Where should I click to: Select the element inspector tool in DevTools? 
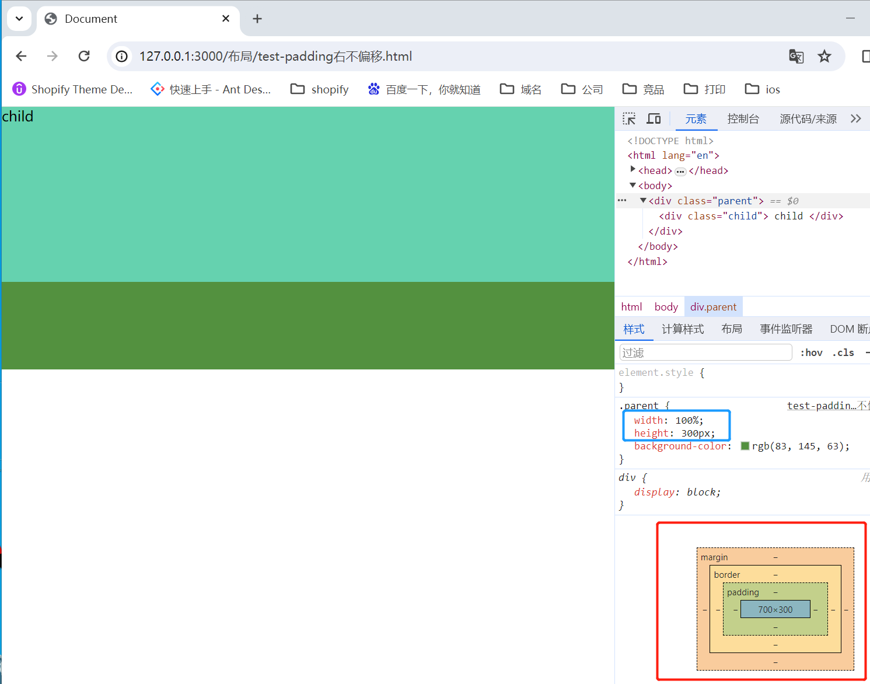coord(629,118)
